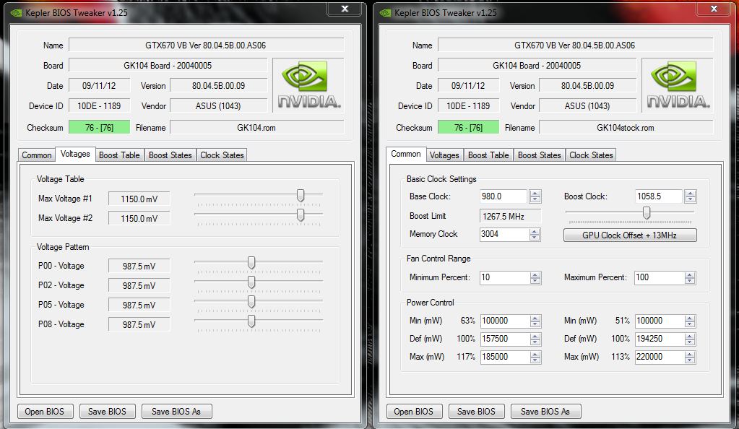Click Open BIOS button in right window
The width and height of the screenshot is (739, 429).
tap(414, 412)
